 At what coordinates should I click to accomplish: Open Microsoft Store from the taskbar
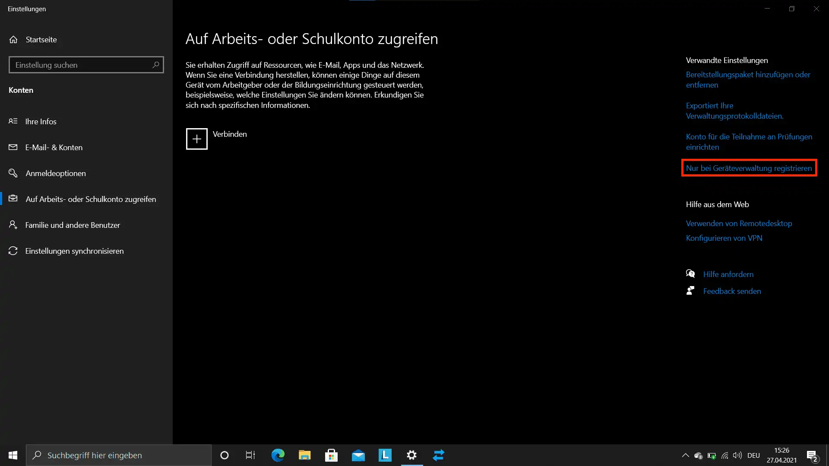pyautogui.click(x=331, y=455)
